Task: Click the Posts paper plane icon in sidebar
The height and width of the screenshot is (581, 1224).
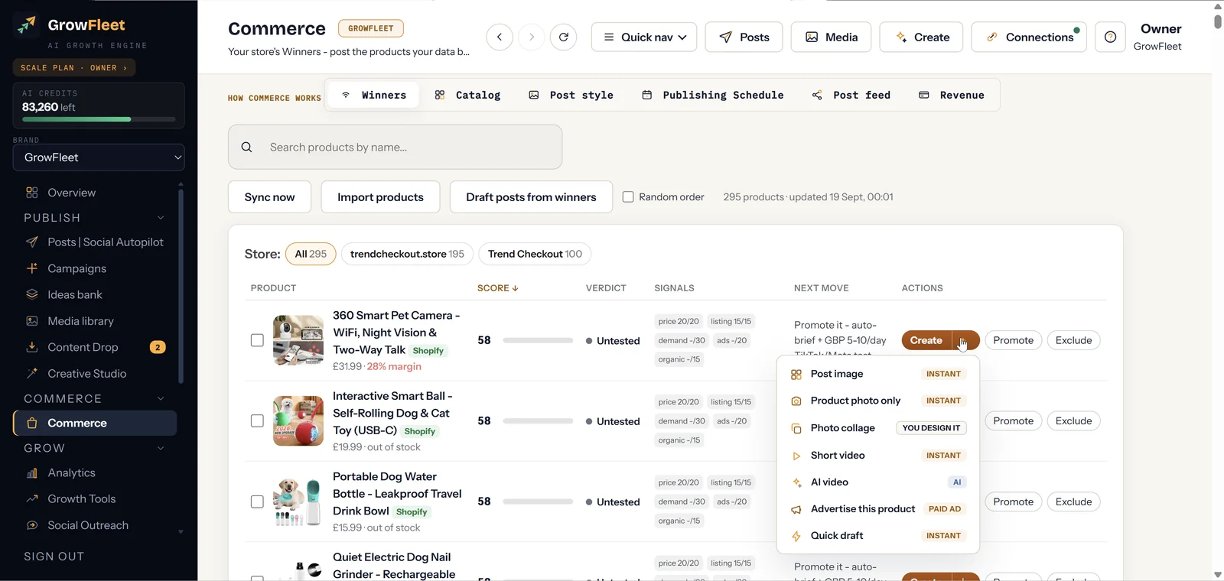Action: tap(32, 242)
